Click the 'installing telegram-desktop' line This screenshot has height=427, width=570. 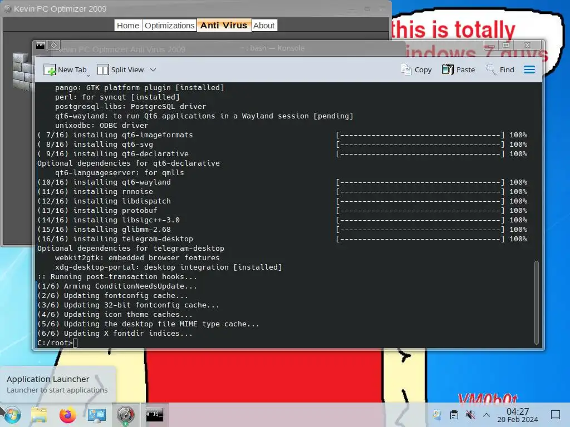click(x=115, y=239)
